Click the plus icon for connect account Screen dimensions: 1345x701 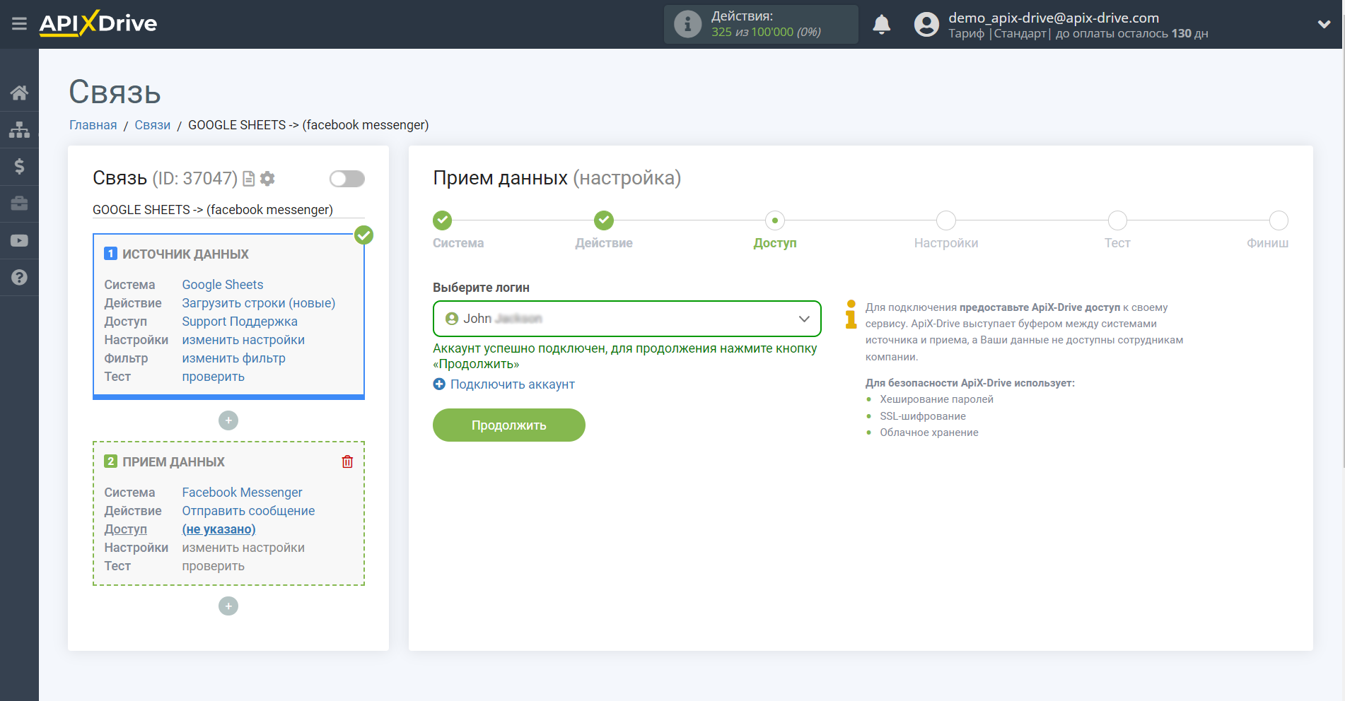coord(439,384)
